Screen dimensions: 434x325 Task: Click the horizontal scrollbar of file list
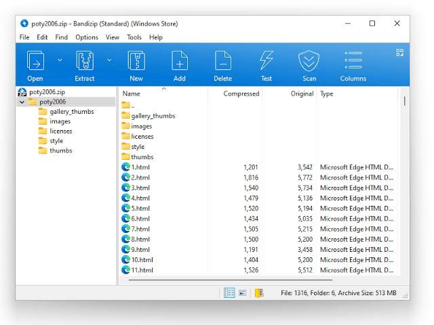[231, 280]
